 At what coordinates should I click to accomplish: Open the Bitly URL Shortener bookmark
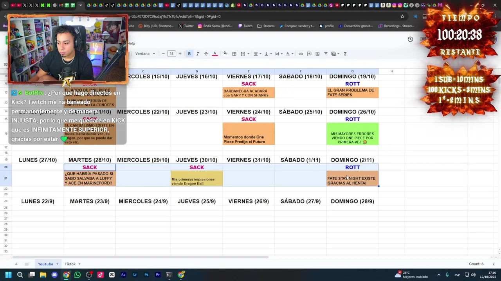[155, 26]
